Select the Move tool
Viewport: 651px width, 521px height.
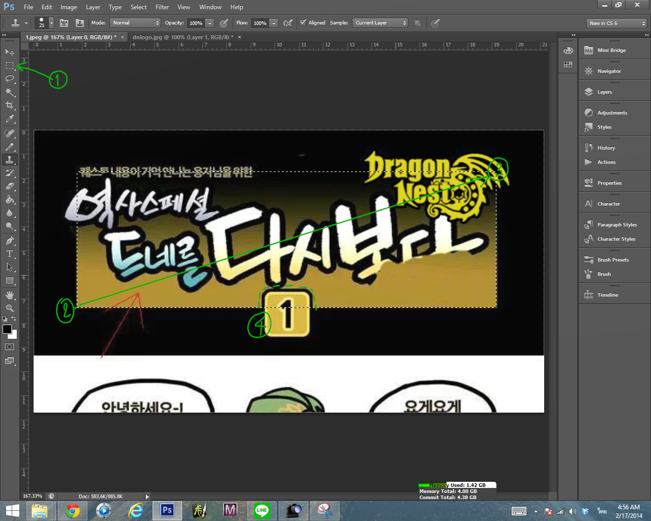point(10,52)
